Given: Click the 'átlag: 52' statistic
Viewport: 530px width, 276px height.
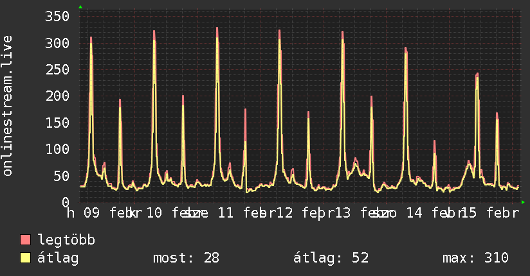Looking at the screenshot, I should click(331, 258).
